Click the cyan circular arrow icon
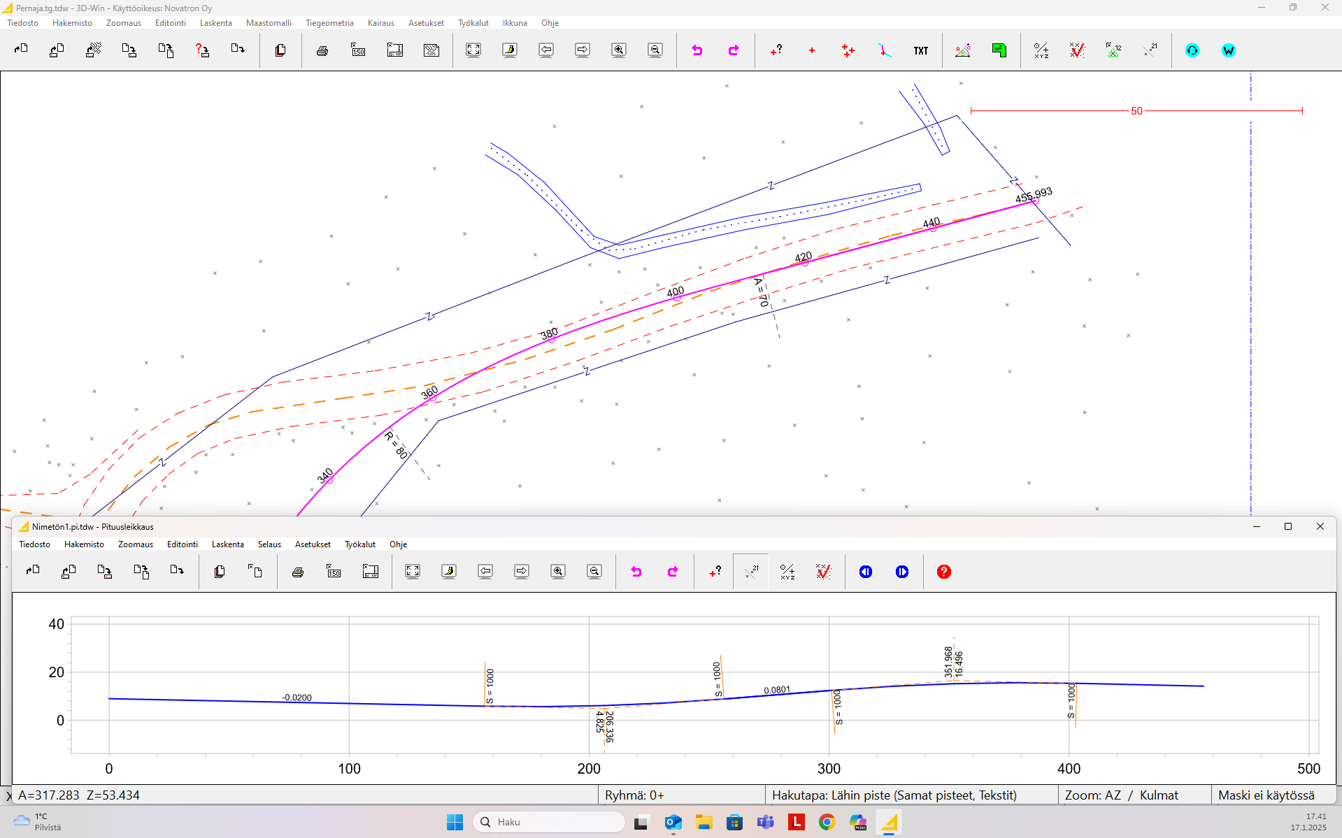This screenshot has width=1342, height=838. 1192,50
